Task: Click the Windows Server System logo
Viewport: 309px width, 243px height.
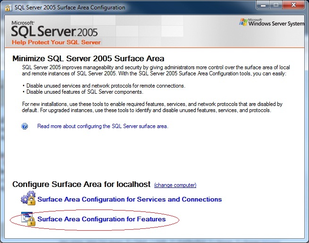Action: [272, 23]
